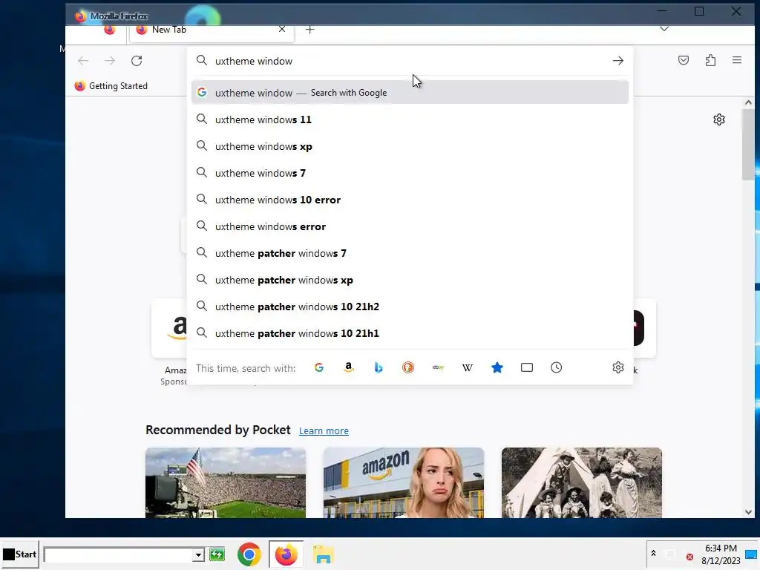Search this time with Bing icon

pyautogui.click(x=379, y=367)
